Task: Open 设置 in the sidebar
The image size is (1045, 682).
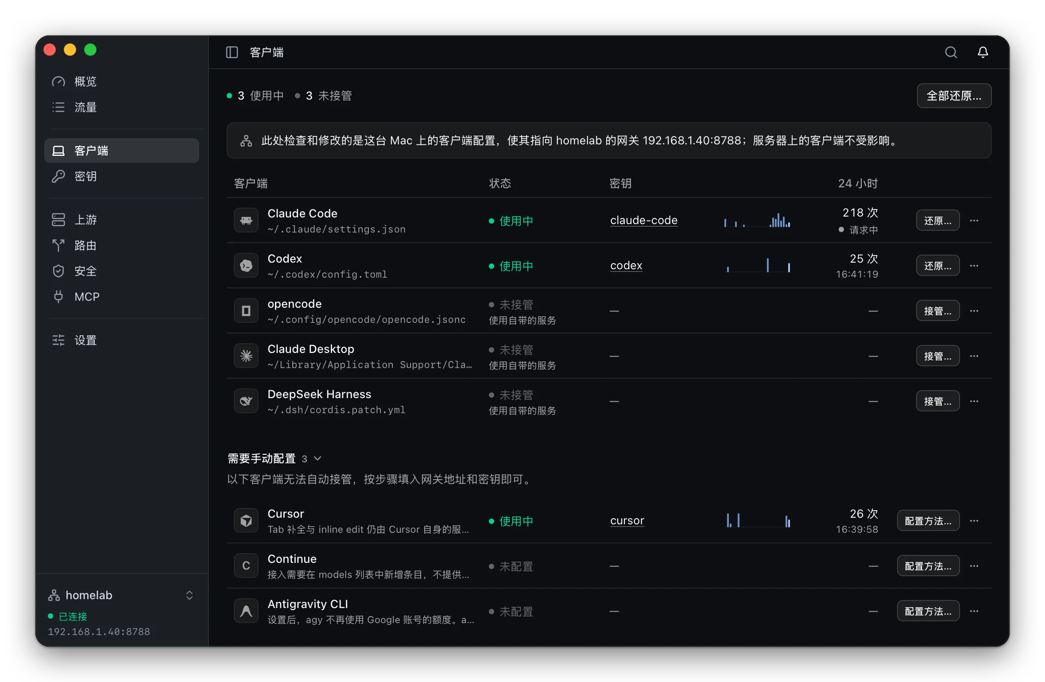Action: (x=122, y=340)
